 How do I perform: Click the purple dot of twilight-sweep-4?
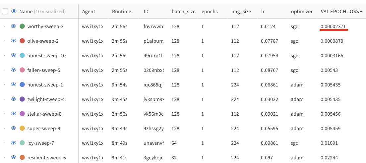click(22, 99)
